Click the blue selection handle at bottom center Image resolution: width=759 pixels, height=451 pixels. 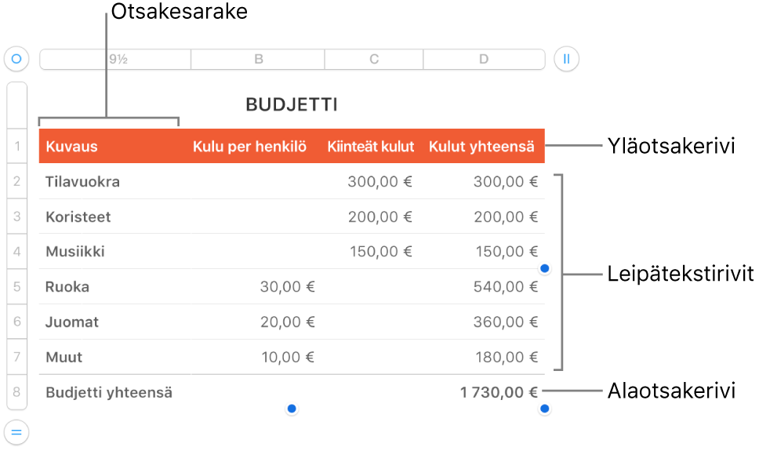click(x=292, y=409)
